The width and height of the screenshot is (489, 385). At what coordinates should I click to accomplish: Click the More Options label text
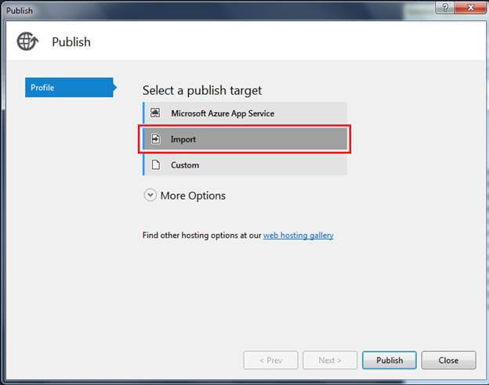pyautogui.click(x=193, y=196)
